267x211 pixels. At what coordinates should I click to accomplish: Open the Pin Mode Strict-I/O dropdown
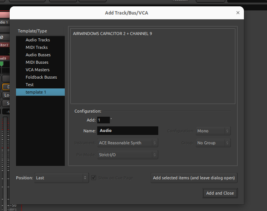coord(127,155)
